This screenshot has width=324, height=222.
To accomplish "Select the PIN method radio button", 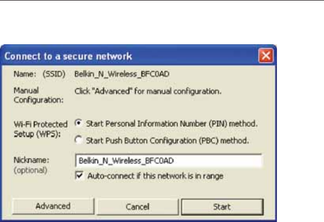I will [x=78, y=123].
